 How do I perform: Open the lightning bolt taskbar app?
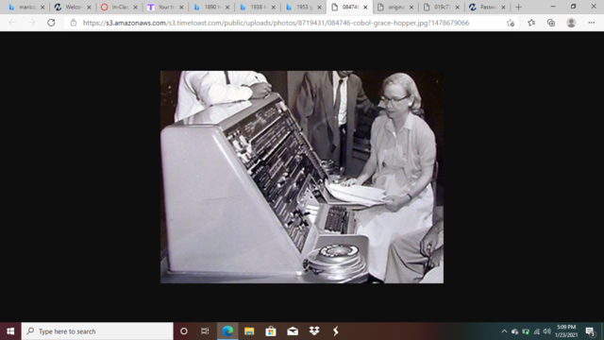(336, 331)
